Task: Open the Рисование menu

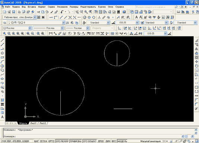Action: (x=62, y=7)
